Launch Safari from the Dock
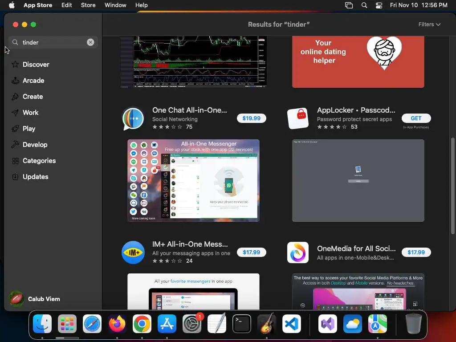The width and height of the screenshot is (456, 342). 92,324
